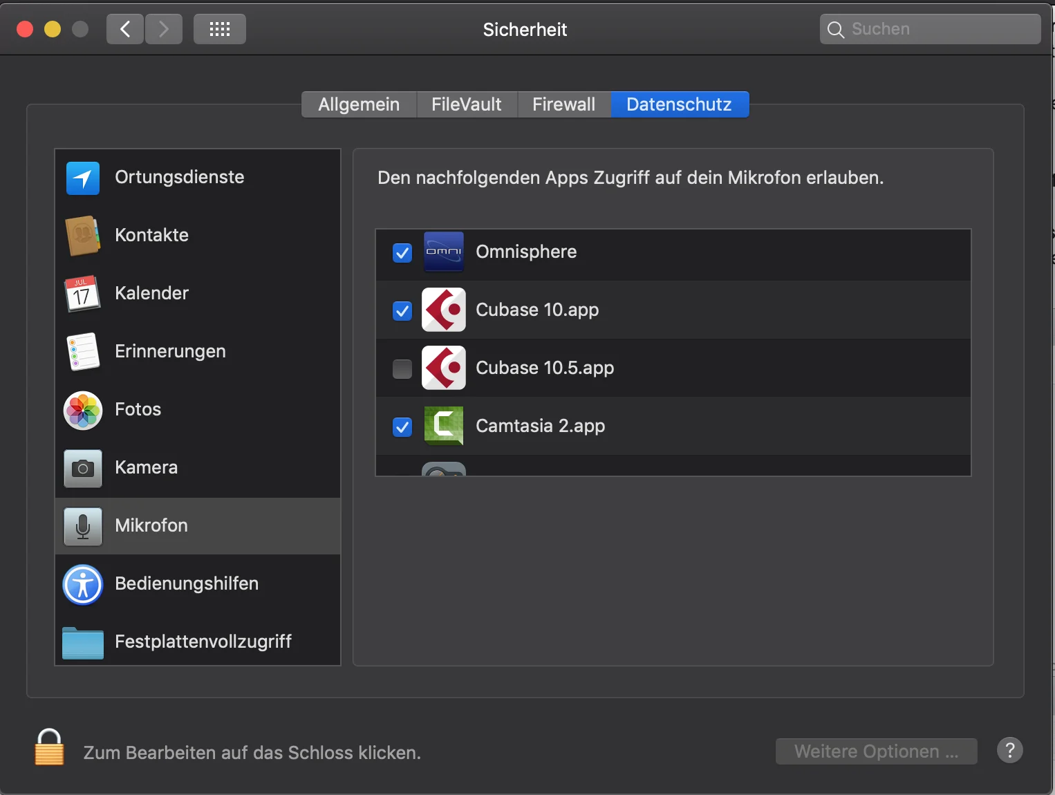1055x795 pixels.
Task: Click the Kalender icon showing 17
Action: click(82, 294)
